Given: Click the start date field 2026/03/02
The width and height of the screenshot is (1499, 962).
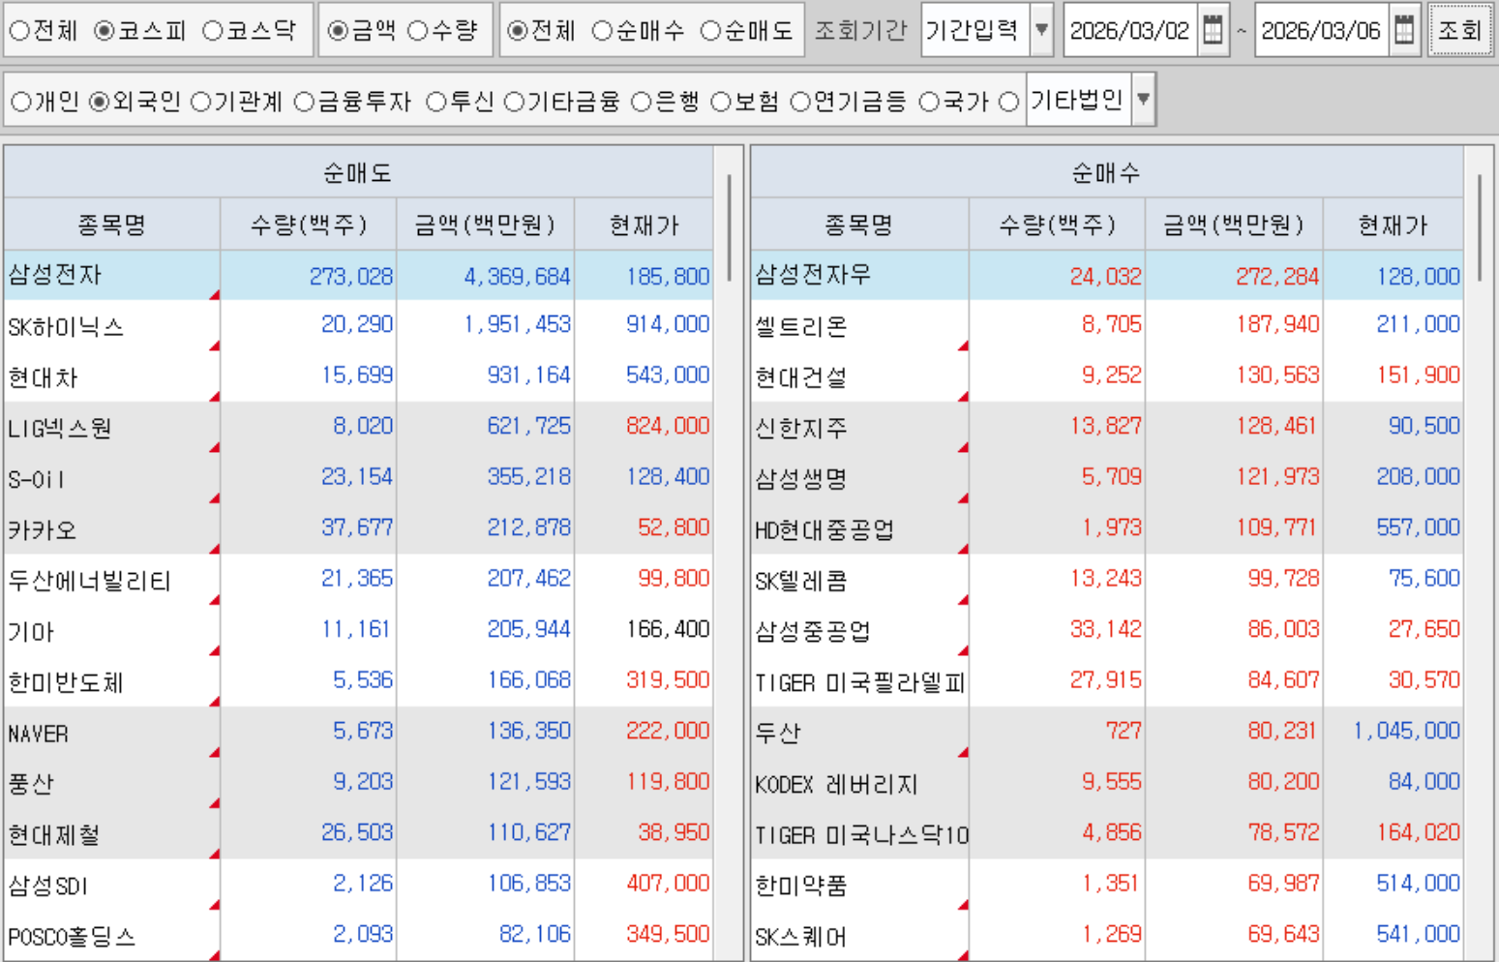Looking at the screenshot, I should 1128,31.
